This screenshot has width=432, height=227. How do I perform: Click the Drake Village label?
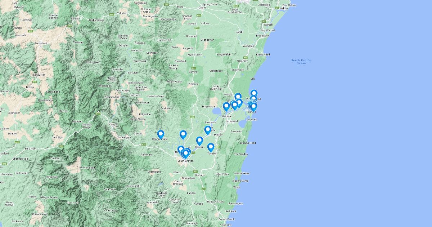(x=97, y=20)
